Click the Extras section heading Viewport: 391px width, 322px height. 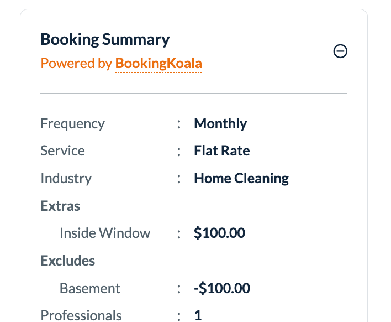pos(60,206)
